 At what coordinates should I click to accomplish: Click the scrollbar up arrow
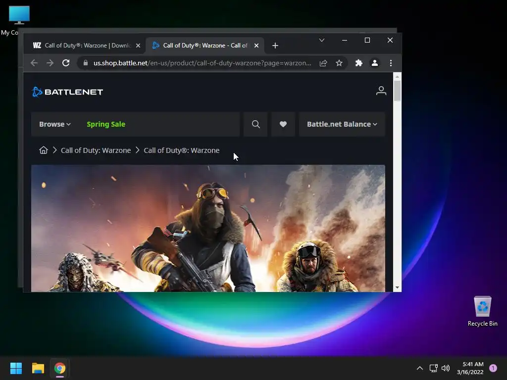397,77
